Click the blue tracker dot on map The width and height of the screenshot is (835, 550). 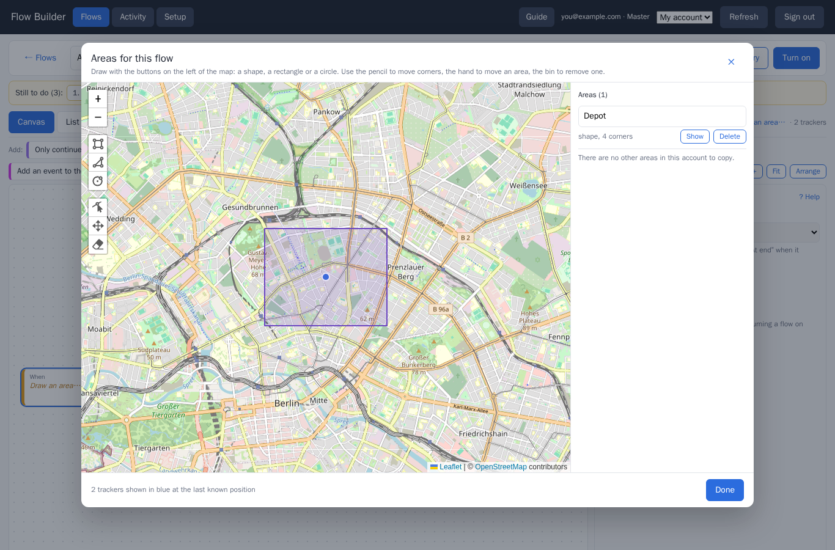click(x=326, y=277)
